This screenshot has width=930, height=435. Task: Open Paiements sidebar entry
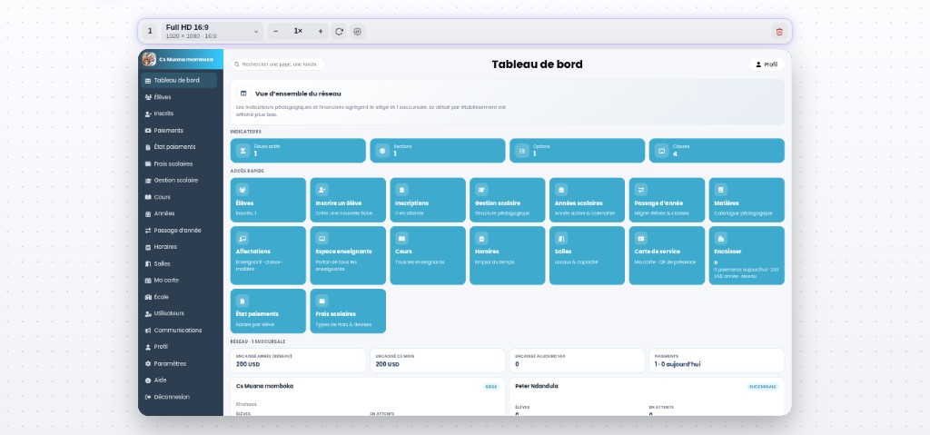coord(179,130)
